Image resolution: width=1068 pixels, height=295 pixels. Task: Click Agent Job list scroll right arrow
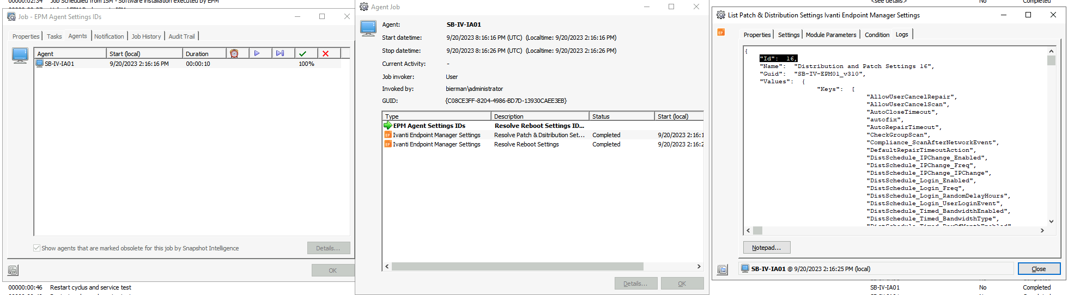(x=699, y=266)
